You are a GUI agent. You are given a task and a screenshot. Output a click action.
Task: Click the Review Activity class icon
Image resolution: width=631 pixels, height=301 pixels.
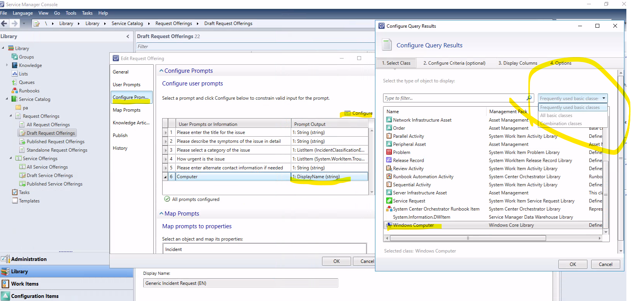(389, 168)
